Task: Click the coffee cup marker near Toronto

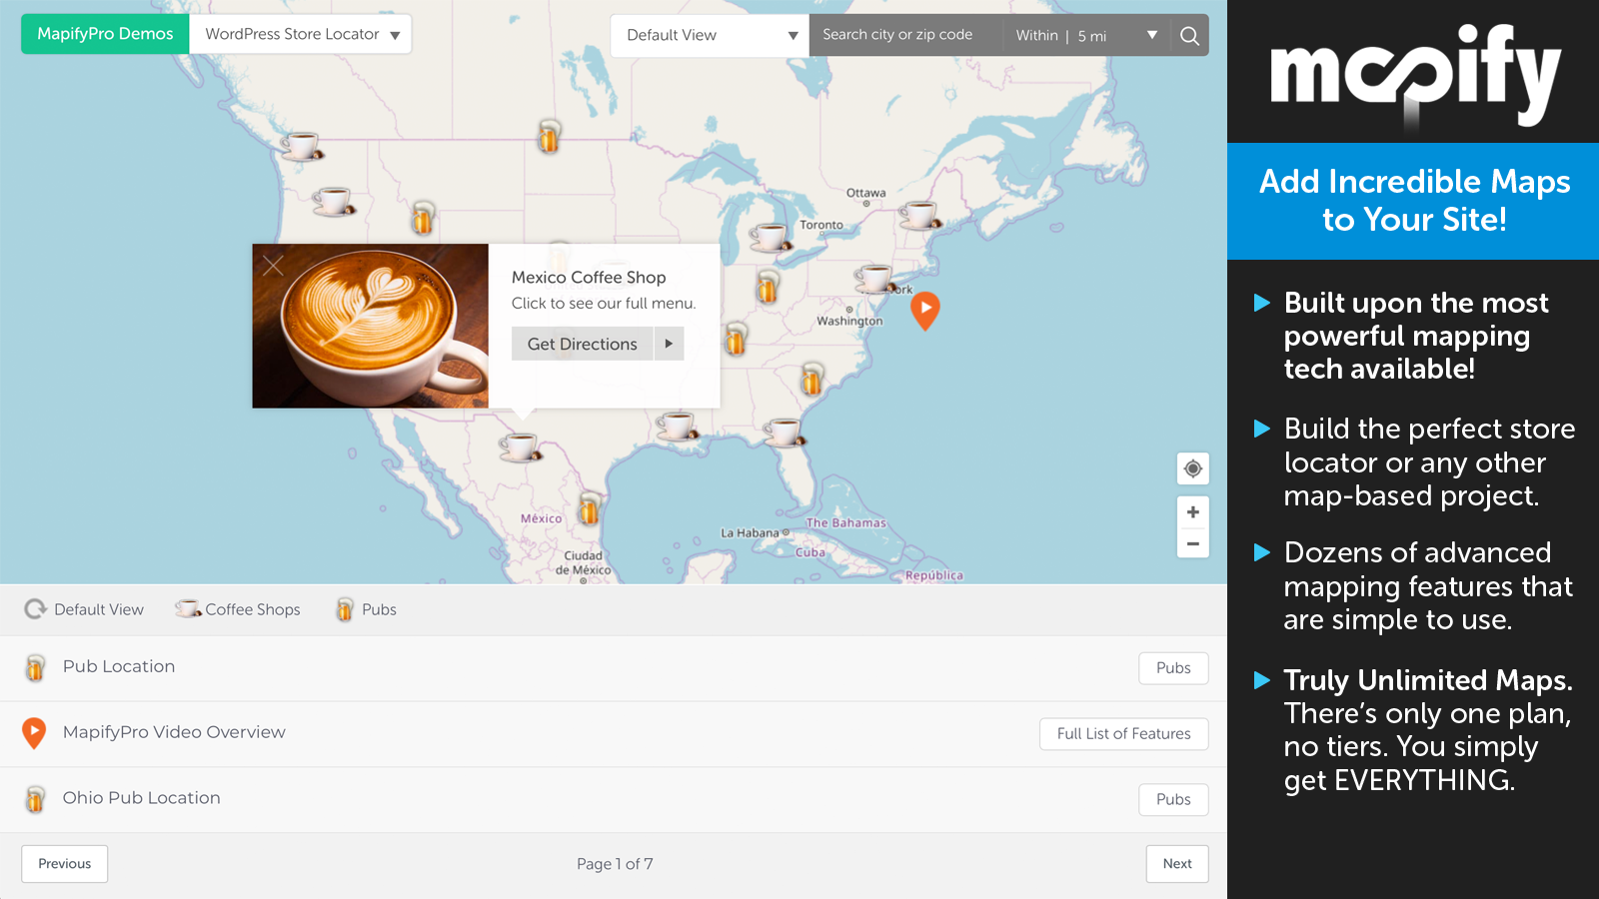Action: pyautogui.click(x=771, y=238)
